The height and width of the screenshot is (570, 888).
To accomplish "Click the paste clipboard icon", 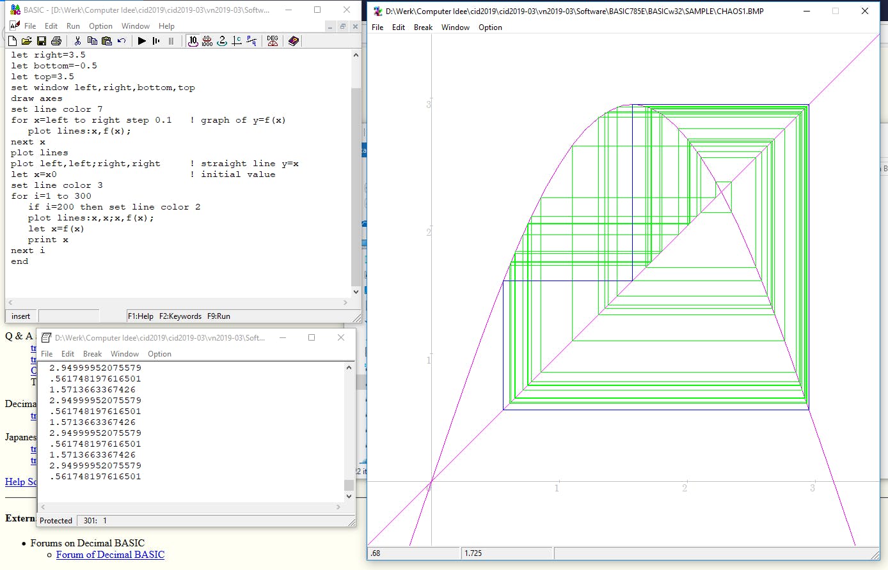I will coord(107,41).
